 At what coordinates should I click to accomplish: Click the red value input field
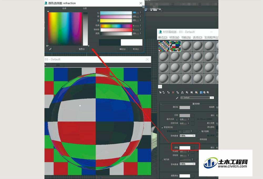click(136, 13)
